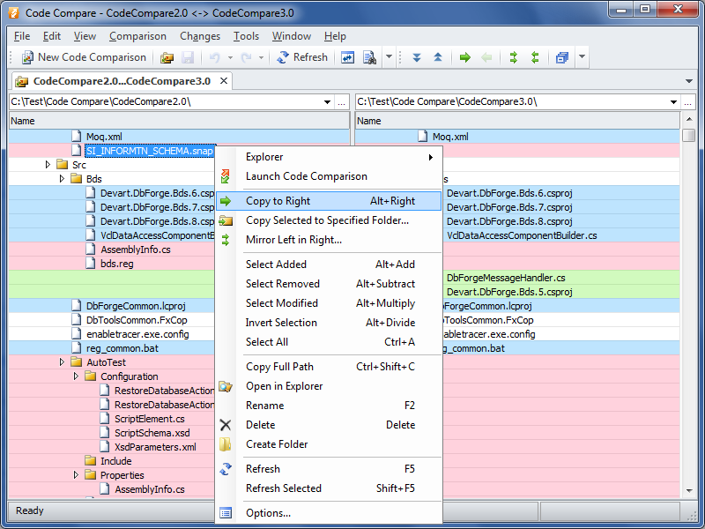Browse for right folder with ellipsis button
This screenshot has height=529, width=705.
click(x=688, y=102)
